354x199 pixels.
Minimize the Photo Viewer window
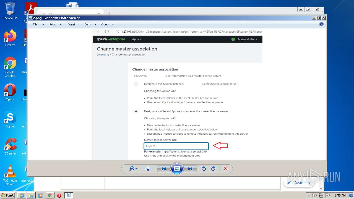314,18
